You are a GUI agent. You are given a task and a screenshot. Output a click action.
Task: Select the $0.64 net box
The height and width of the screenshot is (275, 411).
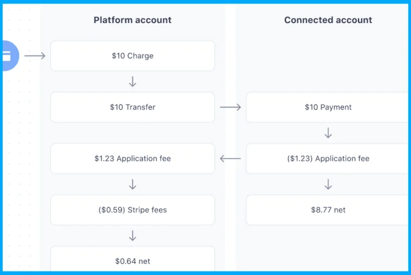(133, 259)
